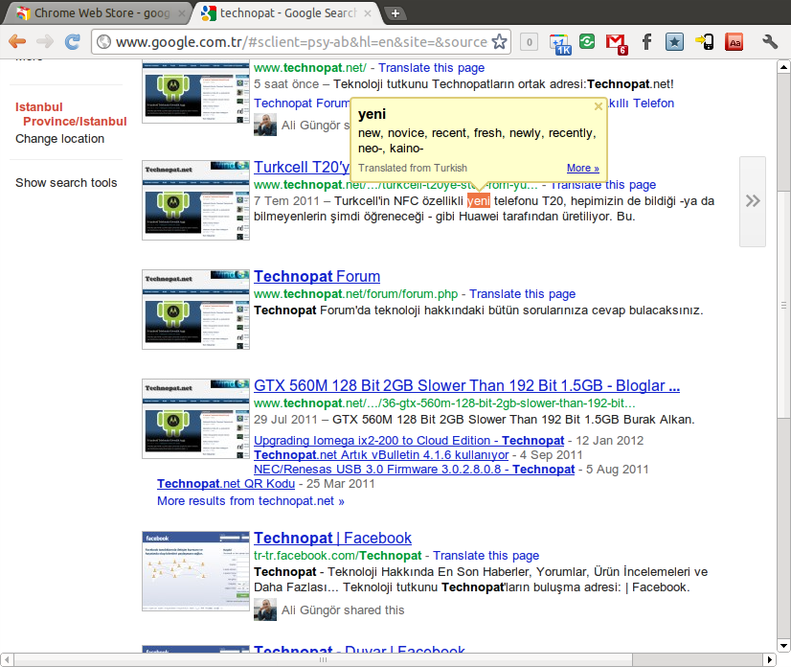Expand Show search tools
The image size is (791, 667).
click(66, 182)
